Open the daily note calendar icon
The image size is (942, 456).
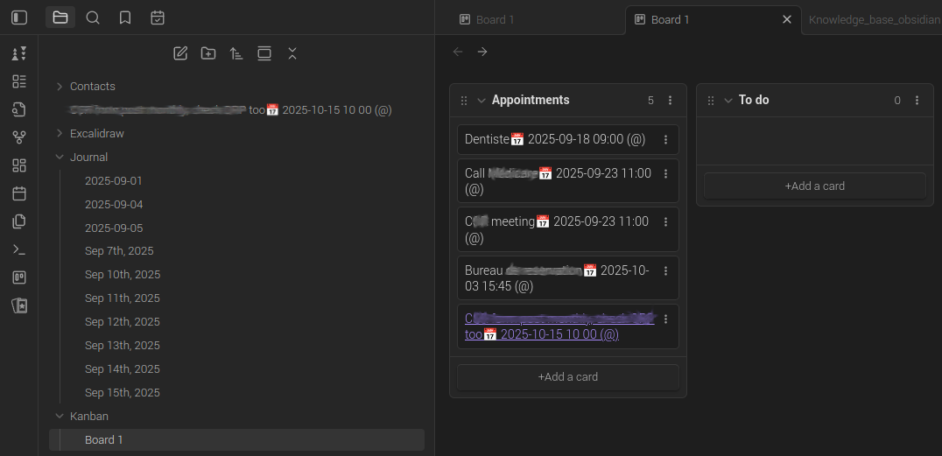point(19,193)
